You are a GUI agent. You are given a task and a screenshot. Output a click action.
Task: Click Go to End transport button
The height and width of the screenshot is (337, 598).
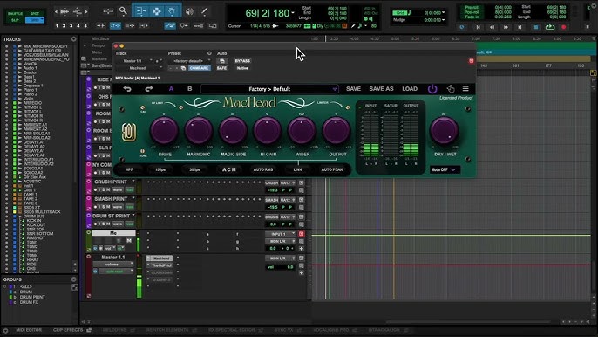tap(520, 27)
